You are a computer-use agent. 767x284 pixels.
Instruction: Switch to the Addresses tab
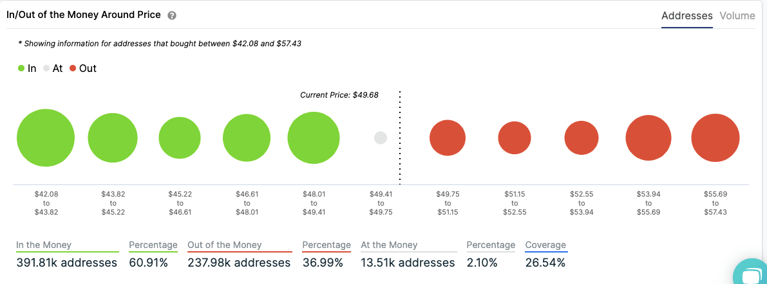pyautogui.click(x=687, y=16)
